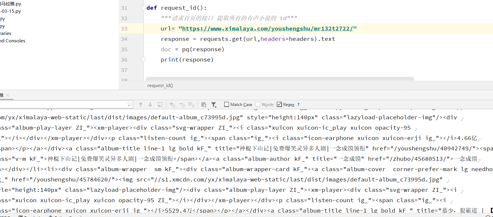
Task: Open the ximalaya youshengshu URL link
Action: coord(267,29)
